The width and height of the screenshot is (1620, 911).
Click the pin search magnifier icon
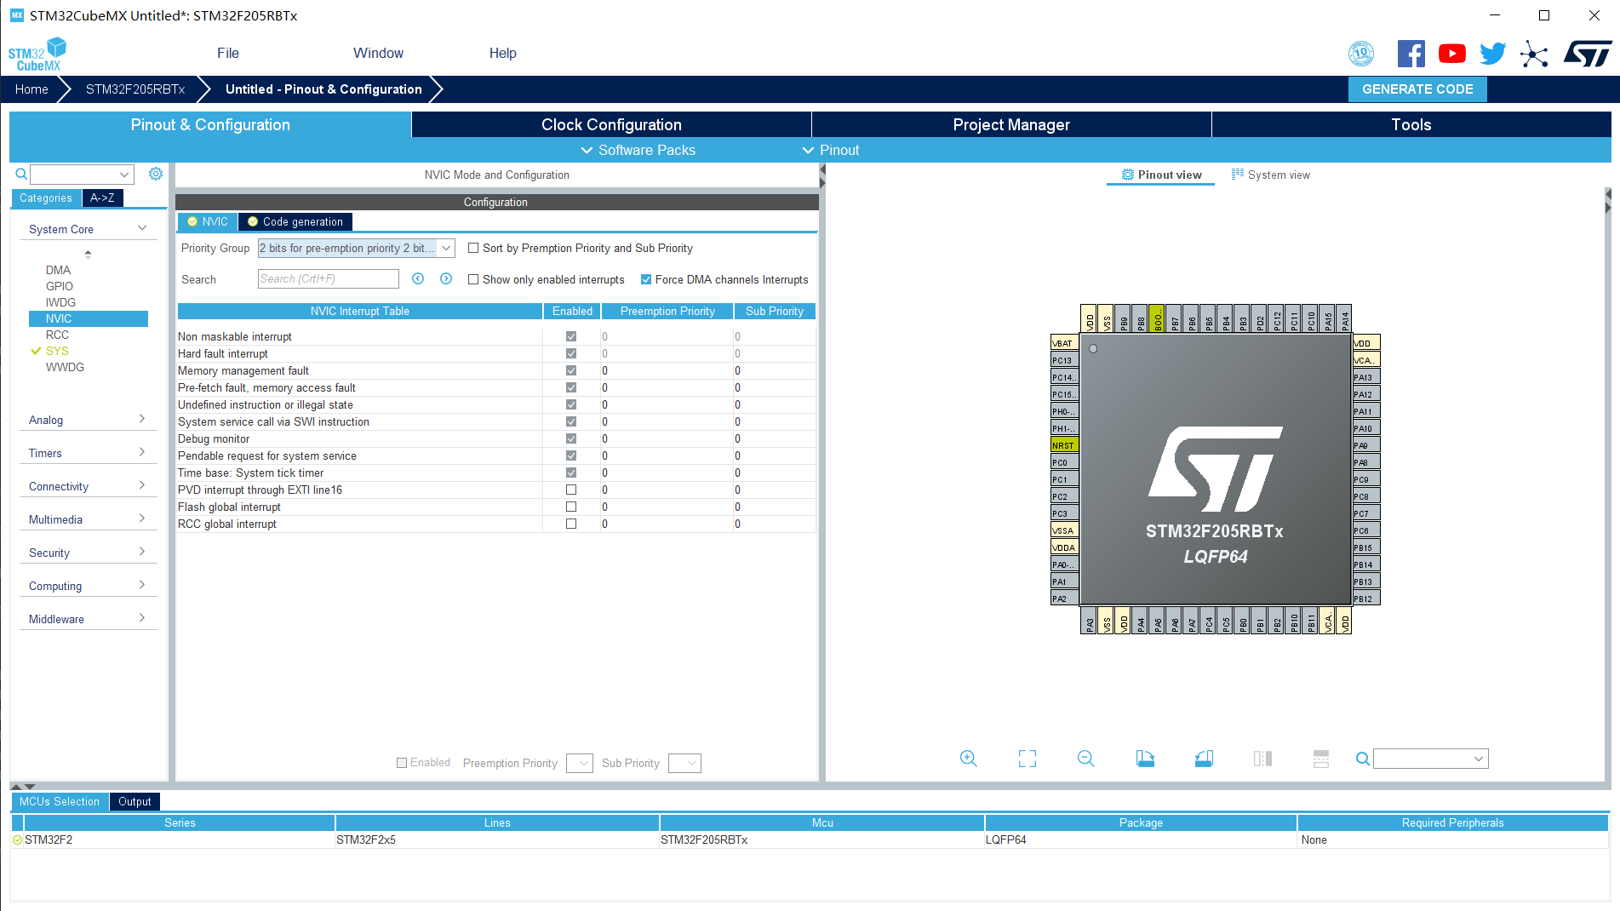coord(1362,759)
